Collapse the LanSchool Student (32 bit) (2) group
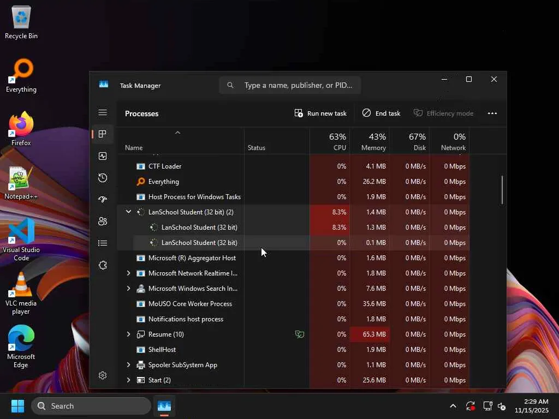 [x=129, y=212]
